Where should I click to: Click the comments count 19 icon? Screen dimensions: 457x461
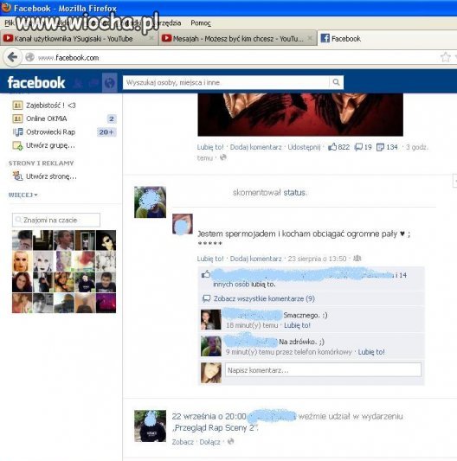358,147
